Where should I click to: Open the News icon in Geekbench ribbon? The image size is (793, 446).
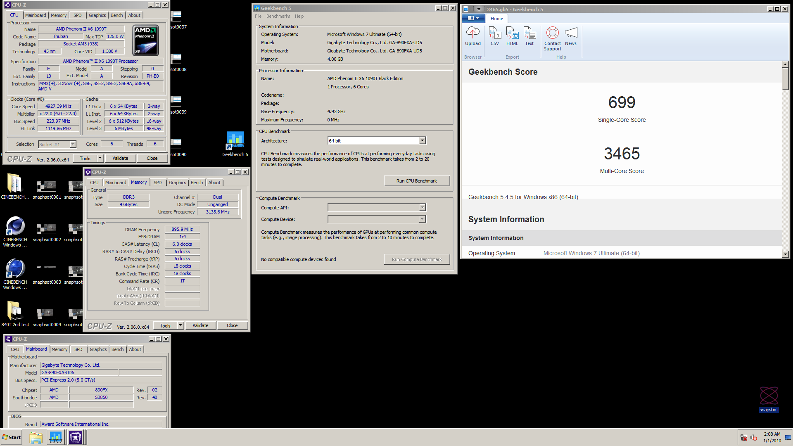571,36
